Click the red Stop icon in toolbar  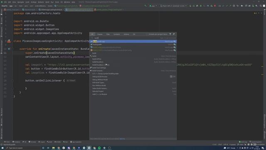(x=215, y=6)
